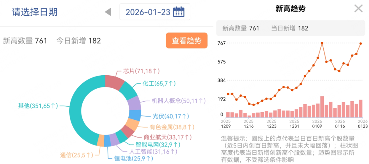Close the 新高趋势 panel
This screenshot has width=369, height=164.
tap(358, 9)
